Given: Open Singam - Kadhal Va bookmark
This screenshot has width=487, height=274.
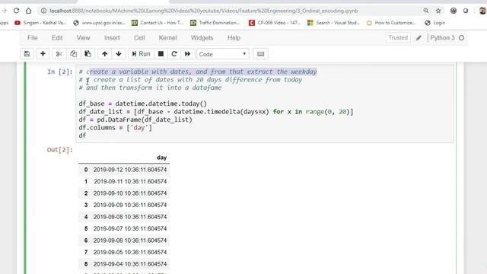Looking at the screenshot, I should 40,23.
